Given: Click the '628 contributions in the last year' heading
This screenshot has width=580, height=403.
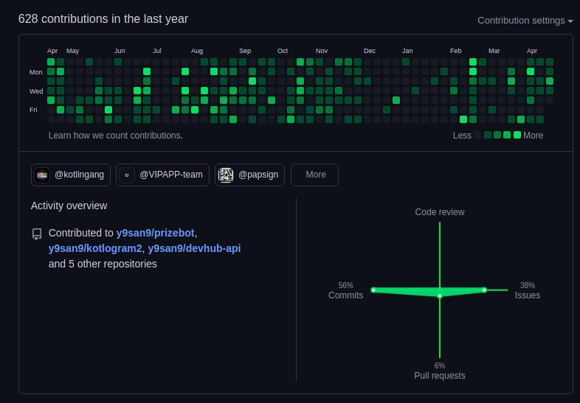Looking at the screenshot, I should pos(103,19).
